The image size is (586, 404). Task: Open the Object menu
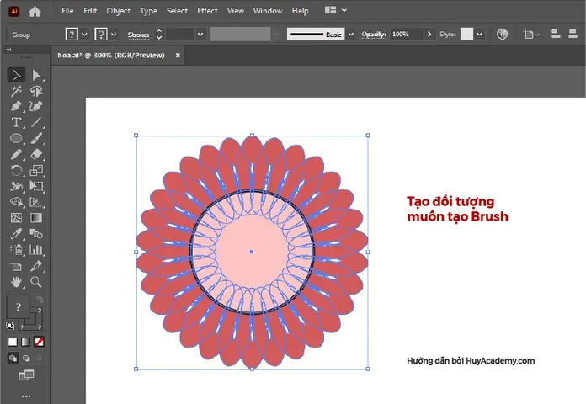point(119,11)
